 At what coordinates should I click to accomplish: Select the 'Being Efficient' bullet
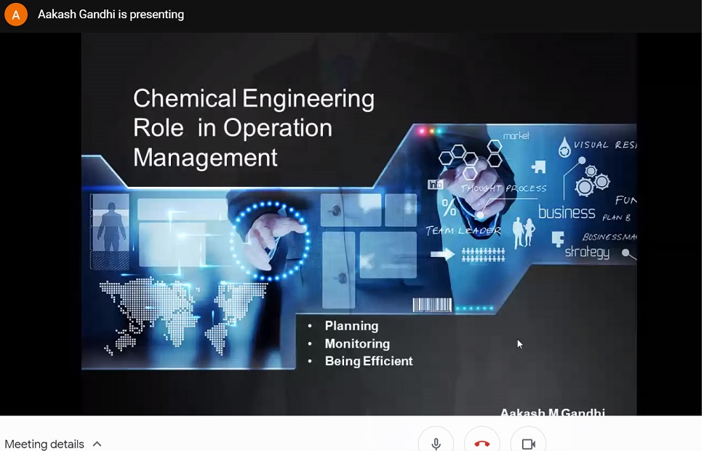[x=369, y=361]
